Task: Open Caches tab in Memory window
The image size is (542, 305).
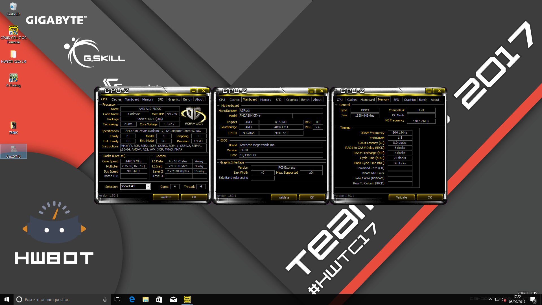Action: click(352, 100)
